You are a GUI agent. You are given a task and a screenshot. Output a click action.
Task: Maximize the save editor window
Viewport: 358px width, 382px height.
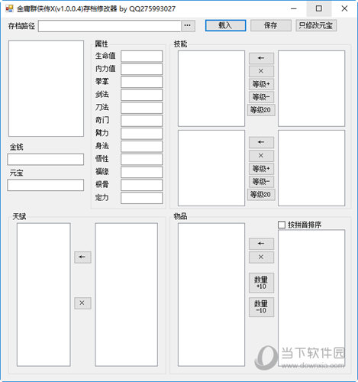click(x=319, y=8)
